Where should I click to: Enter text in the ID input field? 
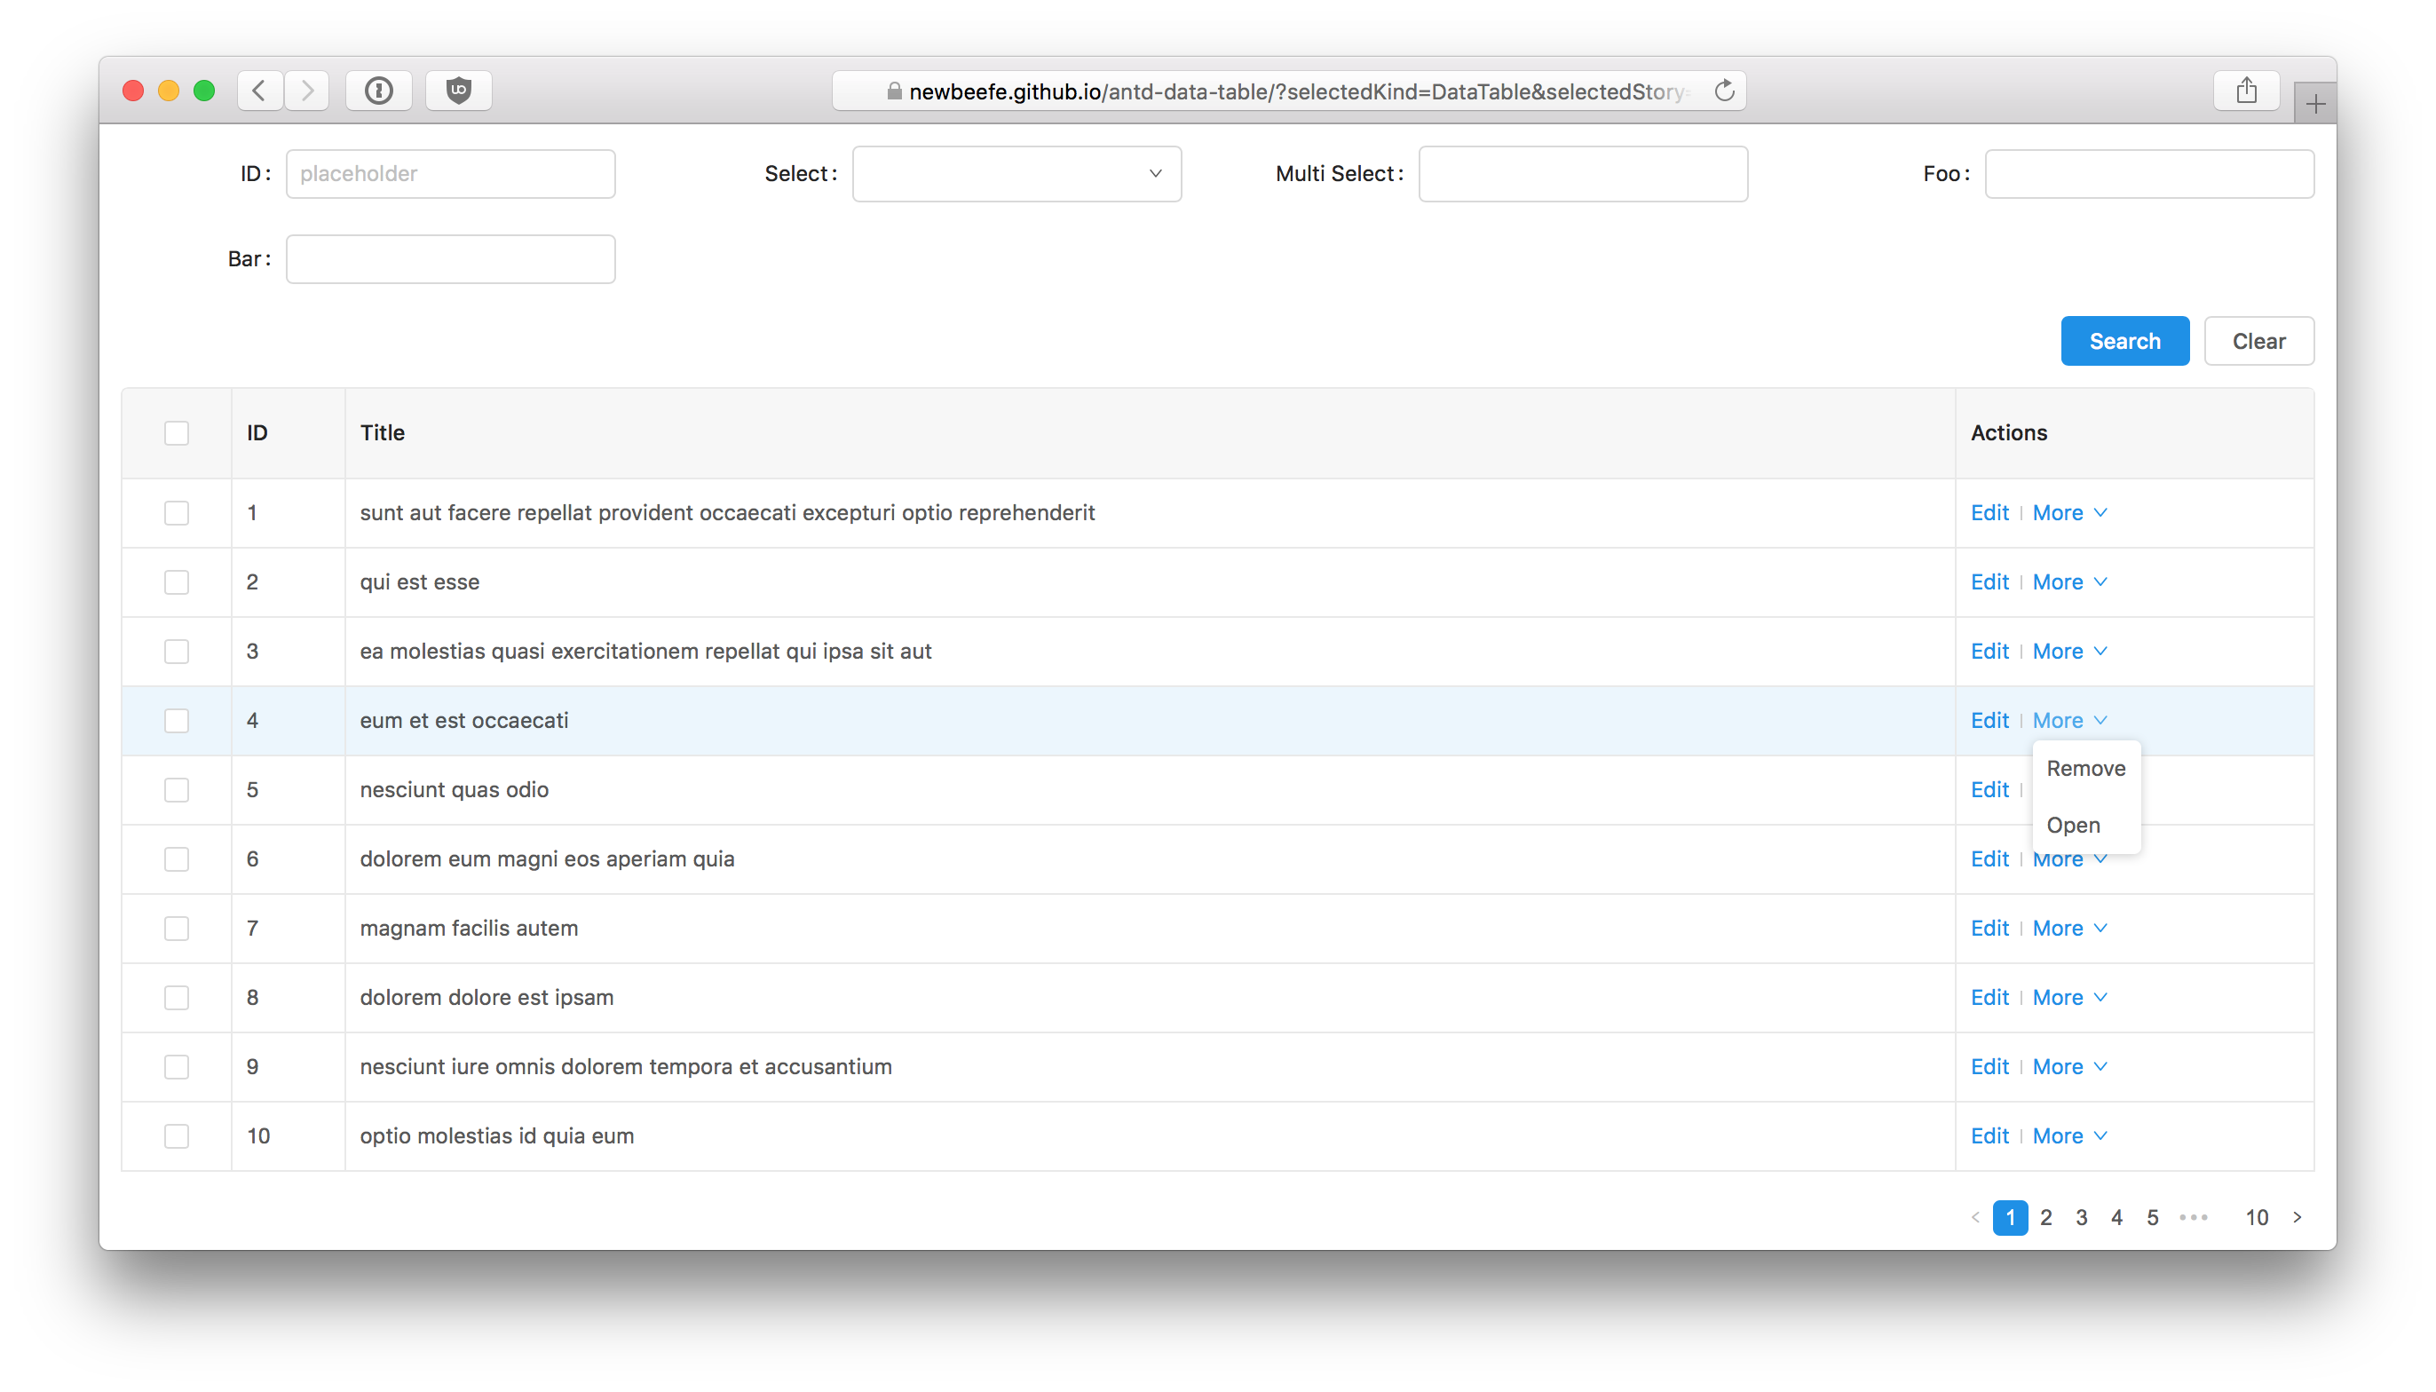(450, 172)
